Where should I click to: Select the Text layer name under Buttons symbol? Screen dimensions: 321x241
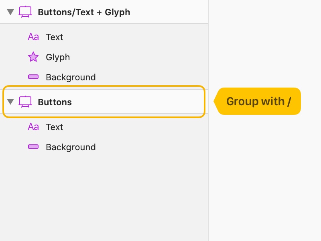55,127
